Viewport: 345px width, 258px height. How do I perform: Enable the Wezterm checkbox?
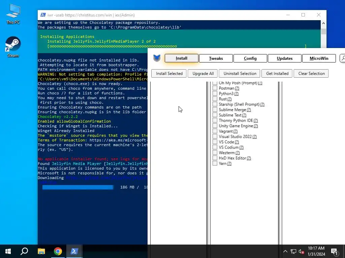coord(215,153)
